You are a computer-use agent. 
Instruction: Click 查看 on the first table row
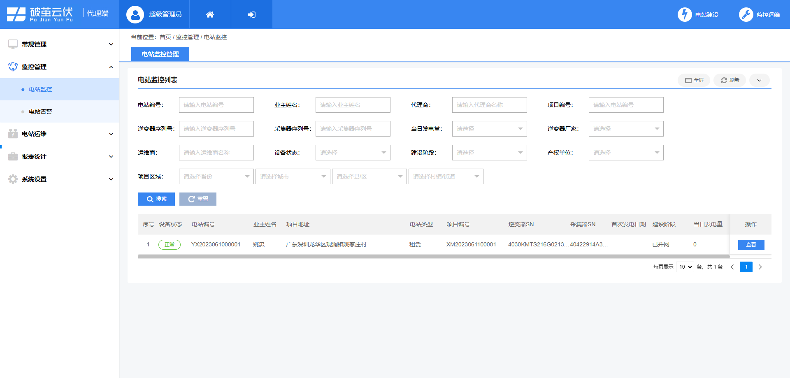tap(751, 244)
